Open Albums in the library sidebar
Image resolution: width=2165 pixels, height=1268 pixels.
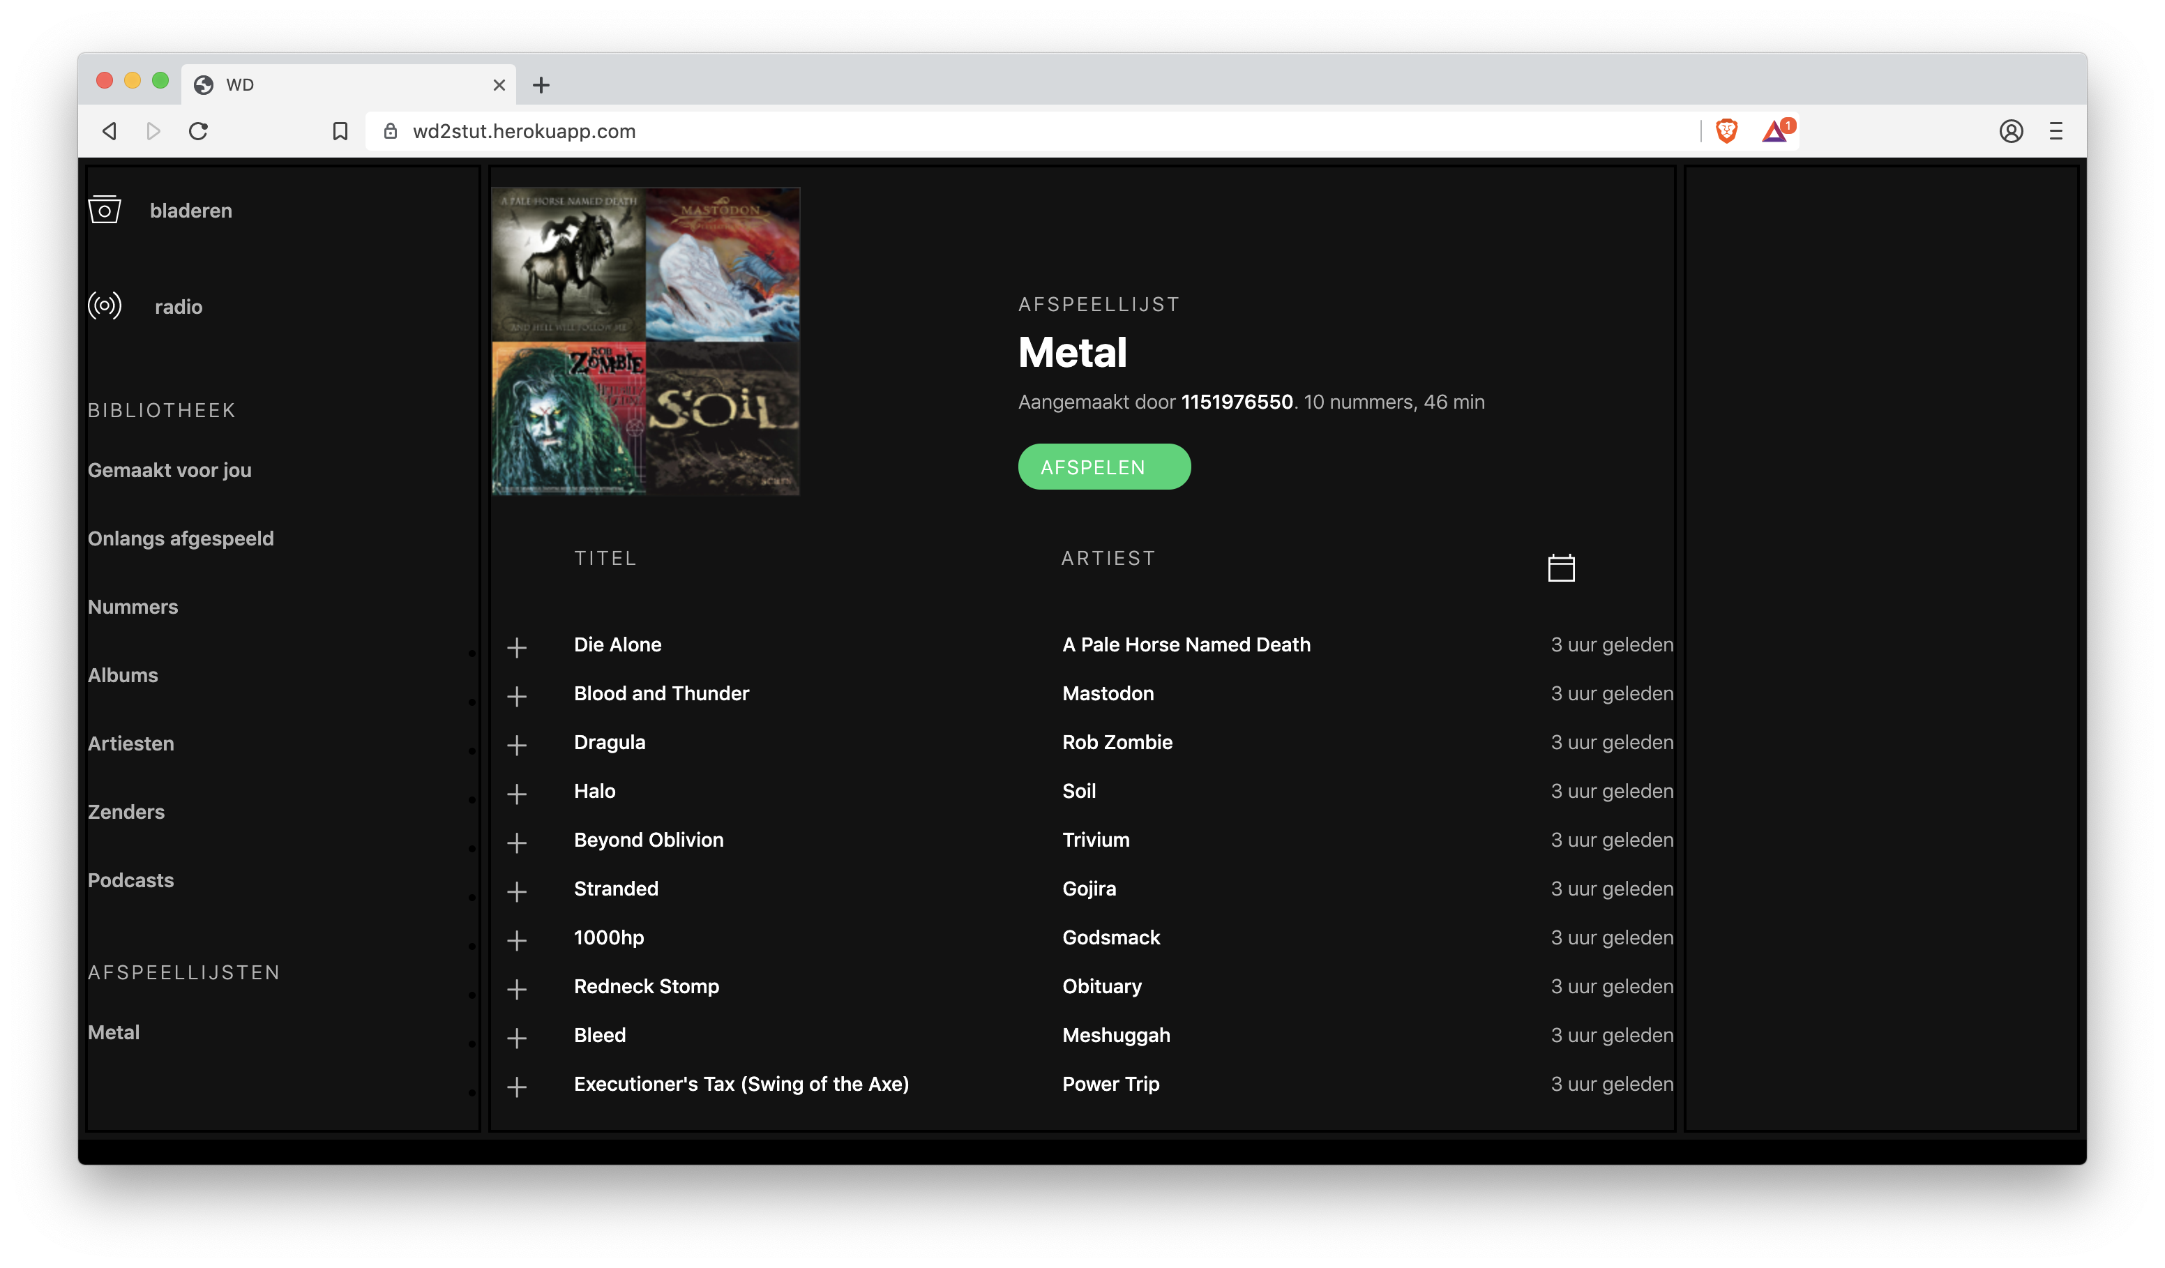[x=123, y=675]
